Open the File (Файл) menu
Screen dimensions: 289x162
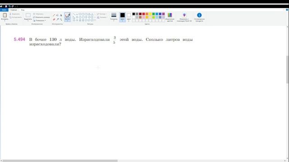tap(4, 10)
